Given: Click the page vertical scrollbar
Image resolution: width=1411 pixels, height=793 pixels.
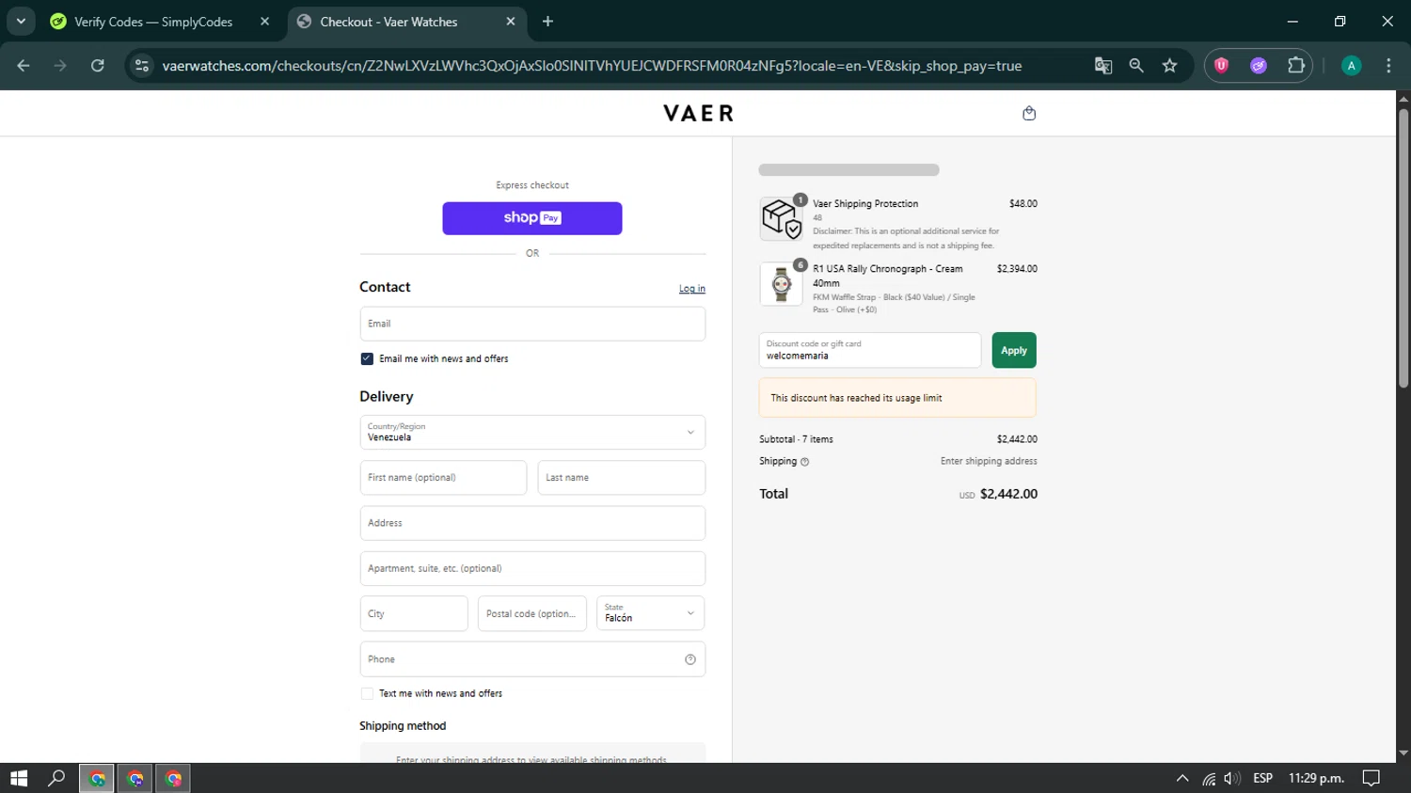Looking at the screenshot, I should (x=1403, y=249).
